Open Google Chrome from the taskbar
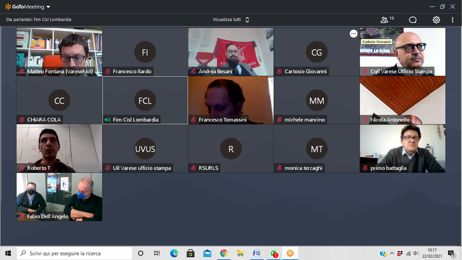The height and width of the screenshot is (260, 462). 224,253
